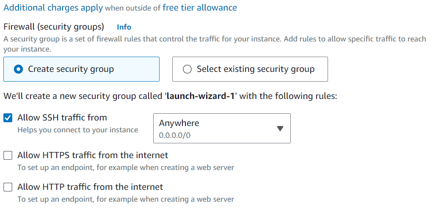Image resolution: width=441 pixels, height=211 pixels.
Task: Enable Allow HTTPS traffic from the internet checkbox
Action: (x=8, y=156)
